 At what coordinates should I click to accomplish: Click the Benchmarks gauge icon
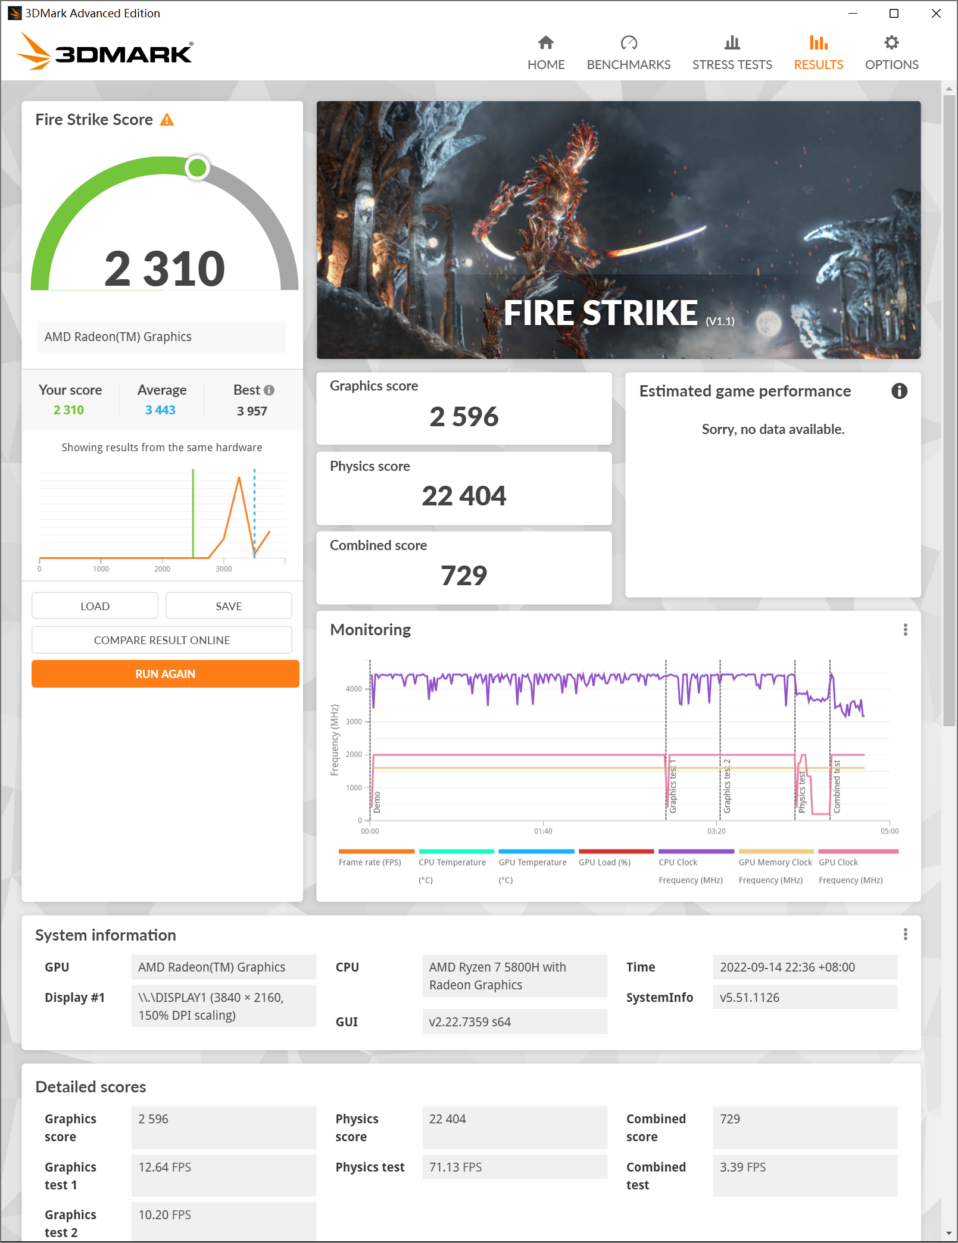pyautogui.click(x=628, y=42)
